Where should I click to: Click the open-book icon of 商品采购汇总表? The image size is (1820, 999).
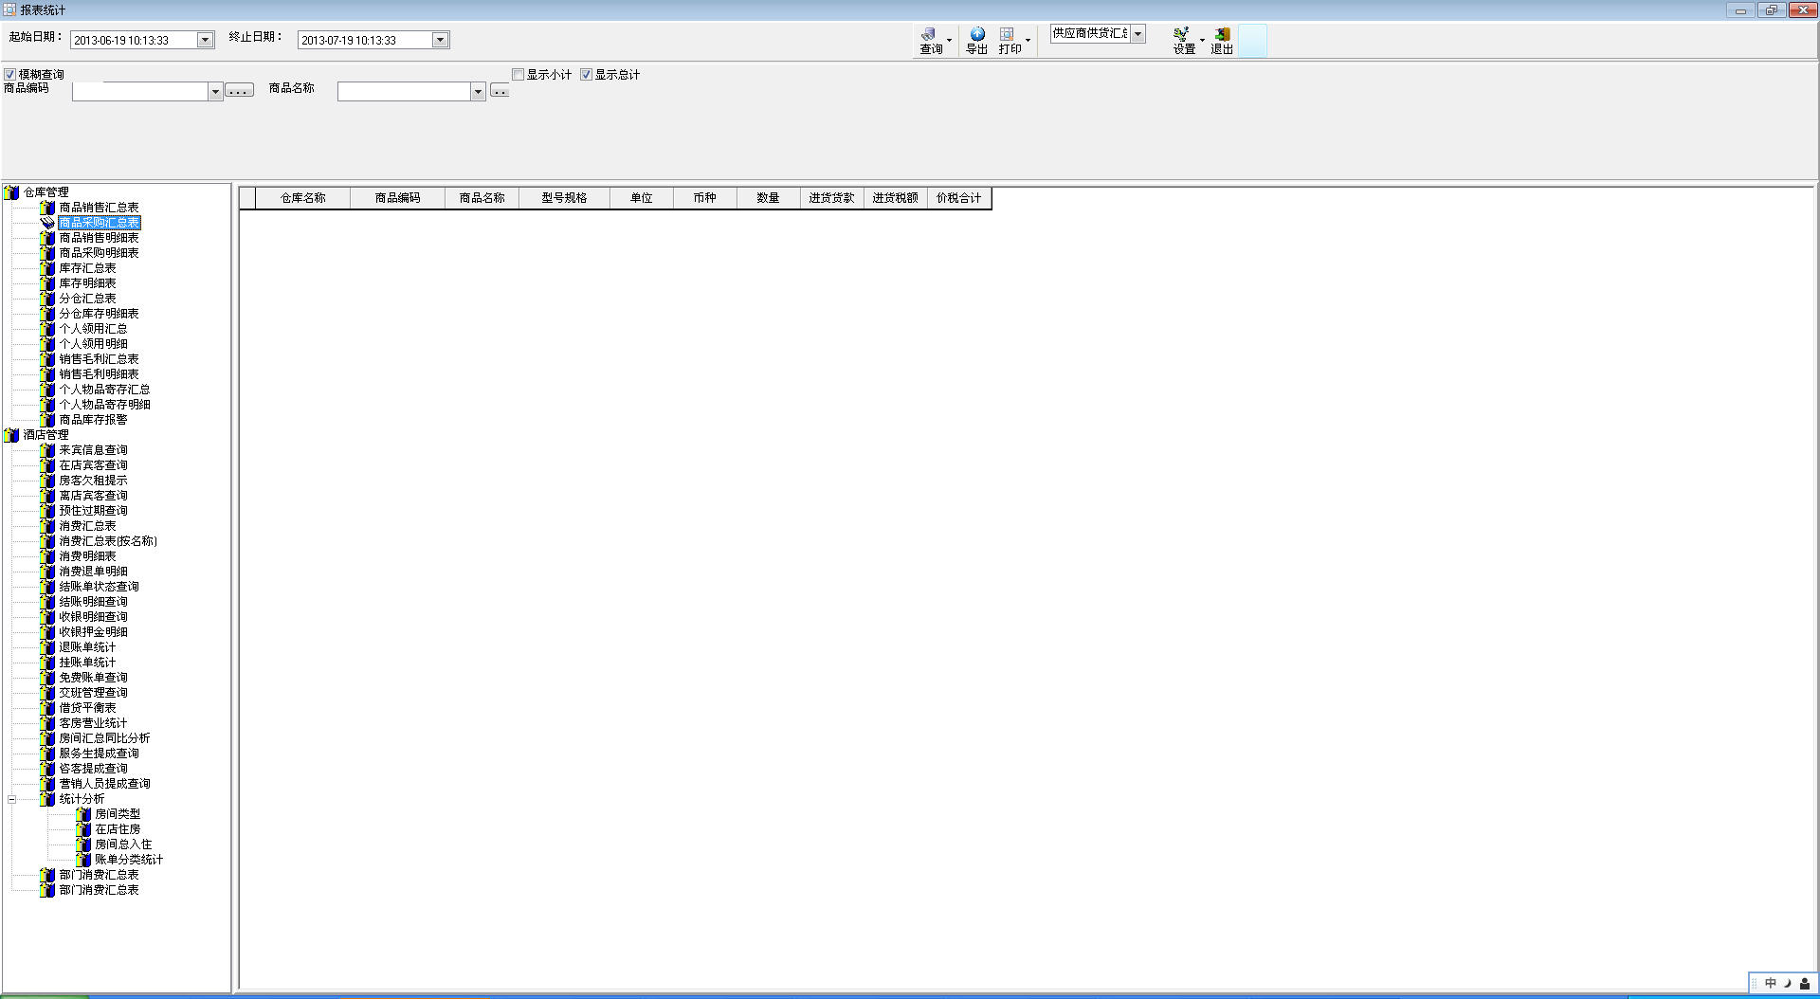click(47, 223)
